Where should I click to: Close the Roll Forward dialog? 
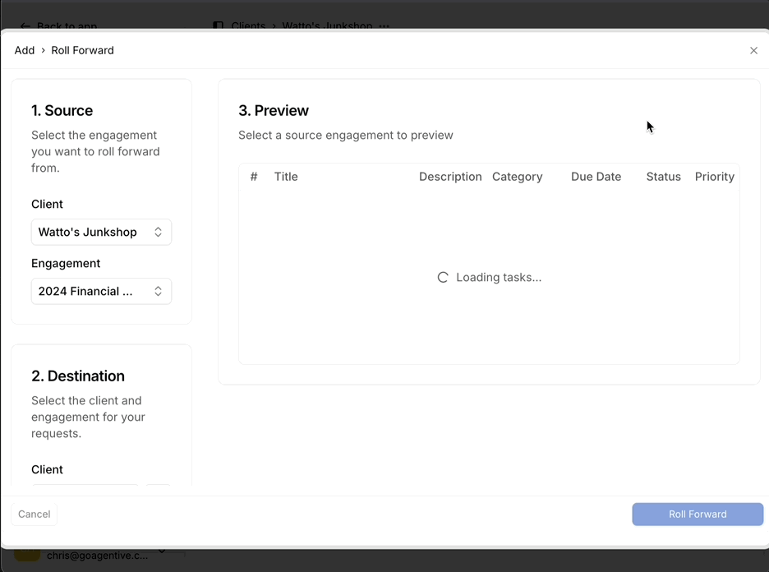[753, 51]
